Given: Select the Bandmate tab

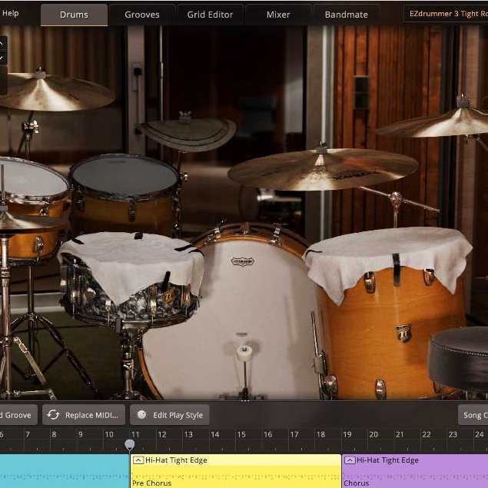Looking at the screenshot, I should [x=347, y=15].
